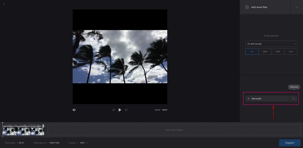Viewport: 303px width, 148px height.
Task: Select the 9:16 aspect ratio
Action: pos(278,52)
